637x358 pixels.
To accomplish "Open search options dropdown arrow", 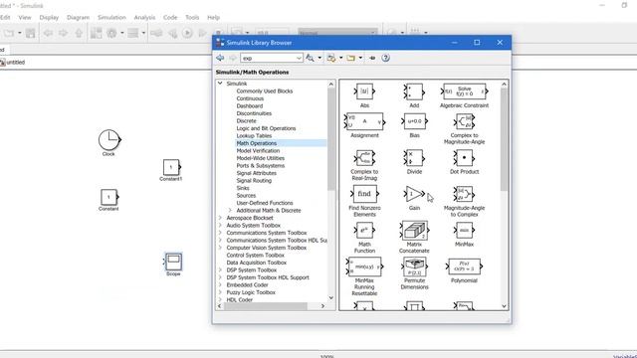I will point(319,58).
